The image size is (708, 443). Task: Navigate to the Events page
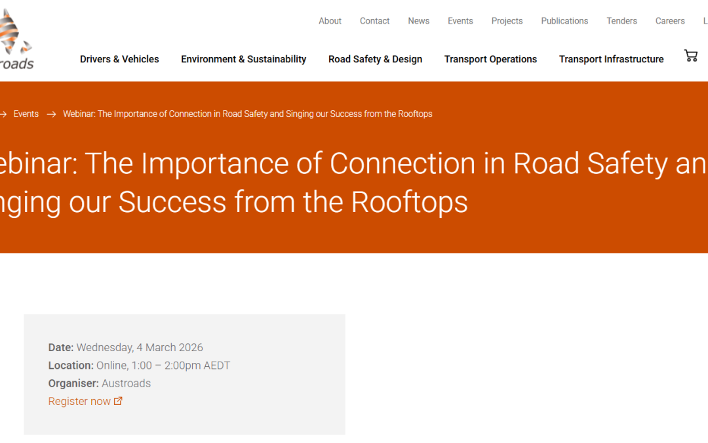(x=460, y=20)
